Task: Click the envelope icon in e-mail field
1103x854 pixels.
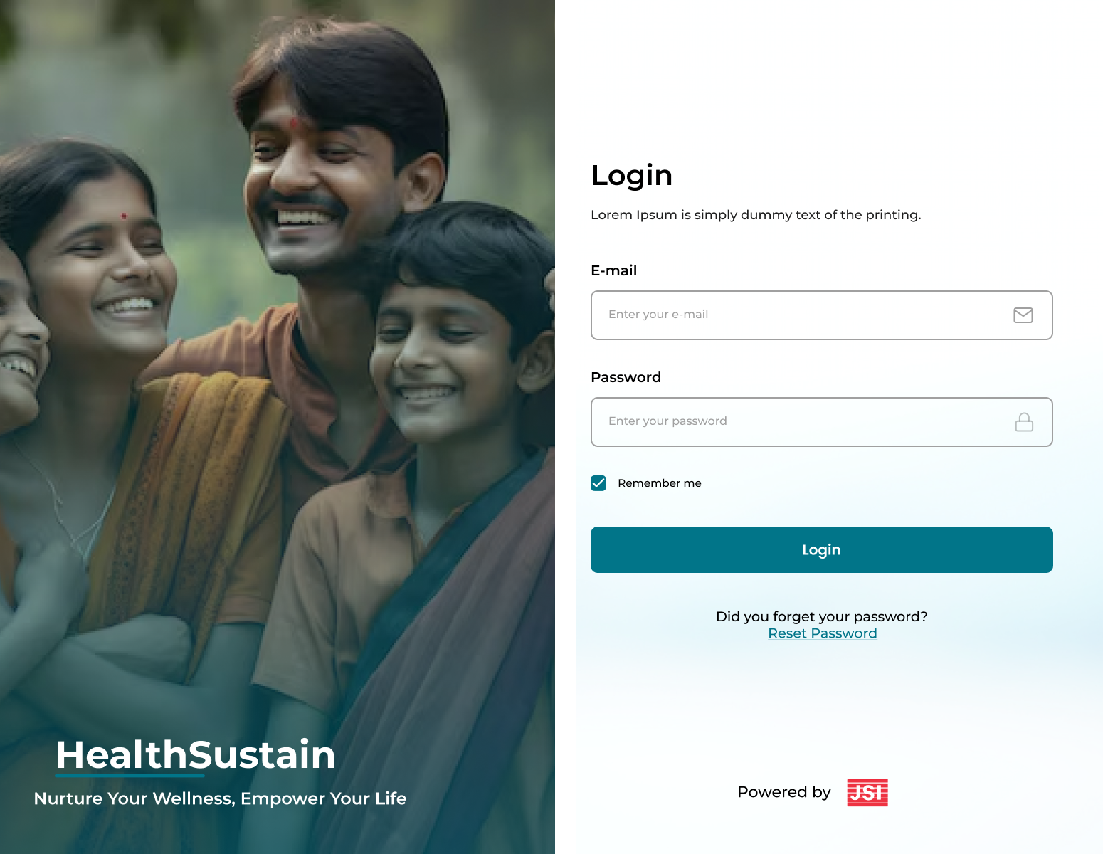Action: tap(1023, 315)
